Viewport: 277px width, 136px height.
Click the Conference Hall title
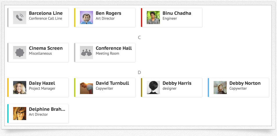[114, 48]
